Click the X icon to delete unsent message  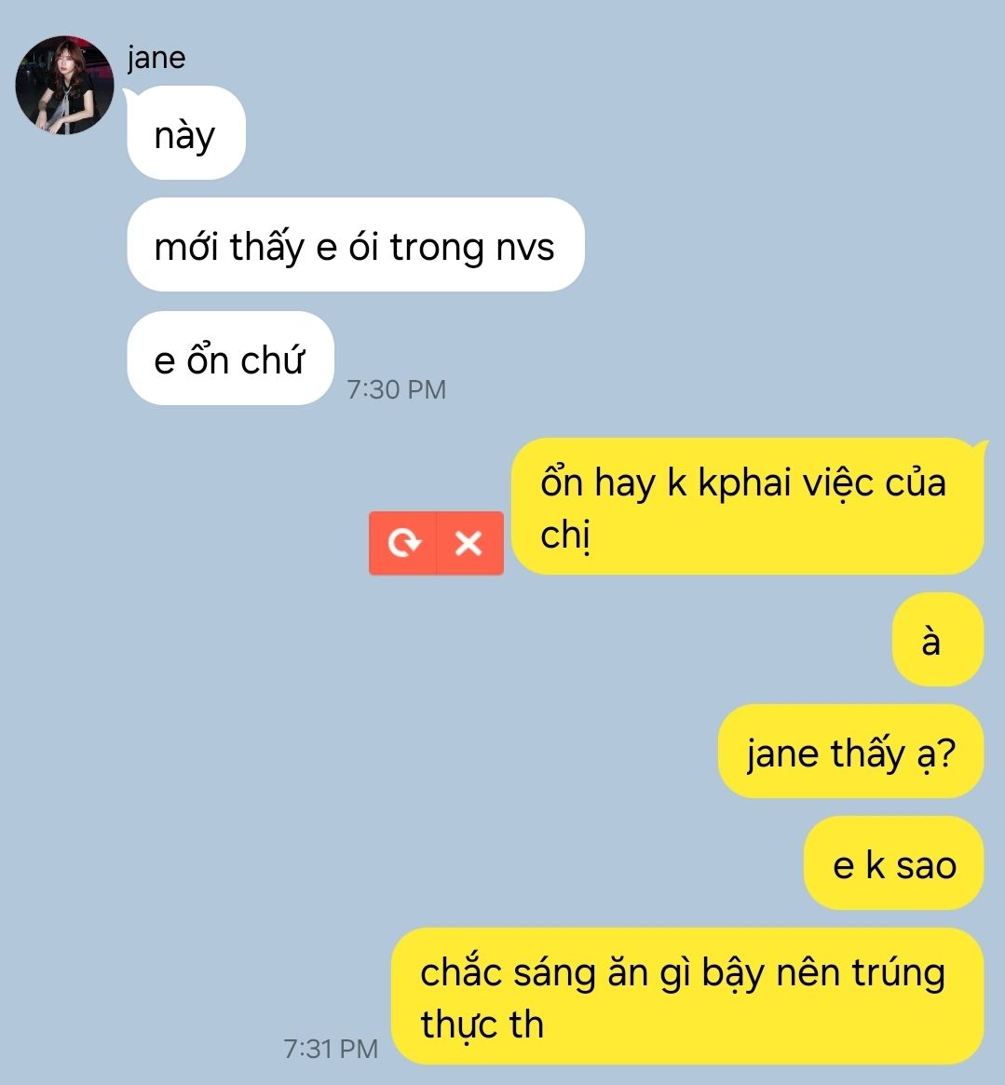(469, 543)
